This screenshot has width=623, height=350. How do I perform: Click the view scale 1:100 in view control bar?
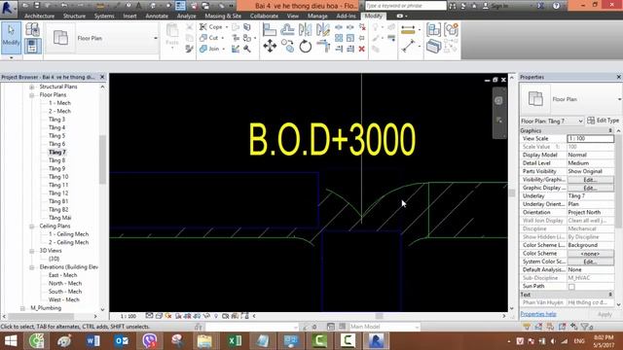[128, 316]
